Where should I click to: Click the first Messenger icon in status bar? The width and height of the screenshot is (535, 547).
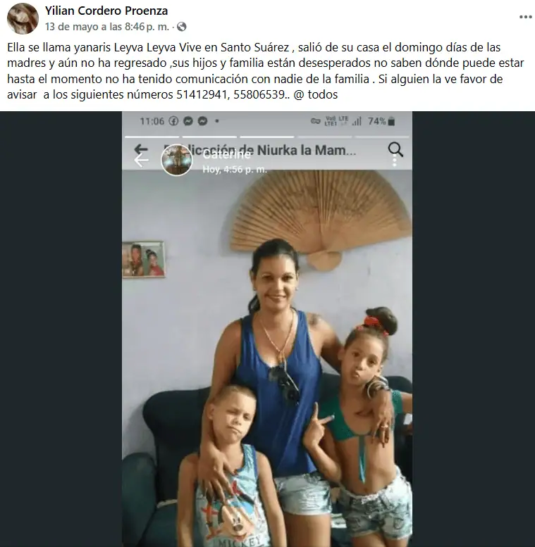[x=188, y=121]
